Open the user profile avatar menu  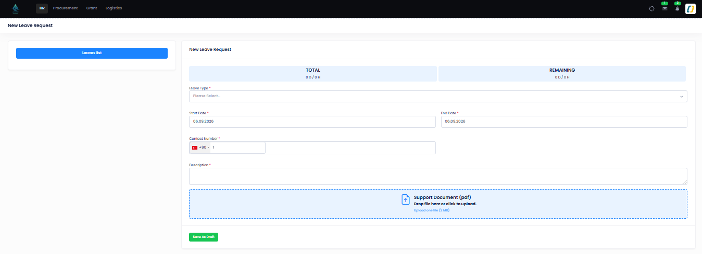(691, 8)
